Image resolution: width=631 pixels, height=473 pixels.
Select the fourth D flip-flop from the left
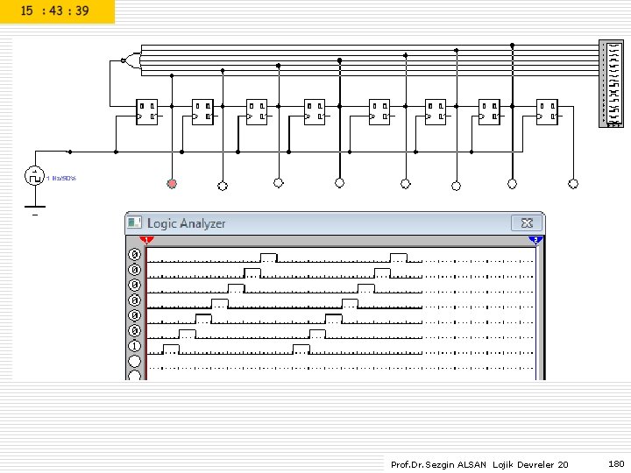tap(315, 112)
